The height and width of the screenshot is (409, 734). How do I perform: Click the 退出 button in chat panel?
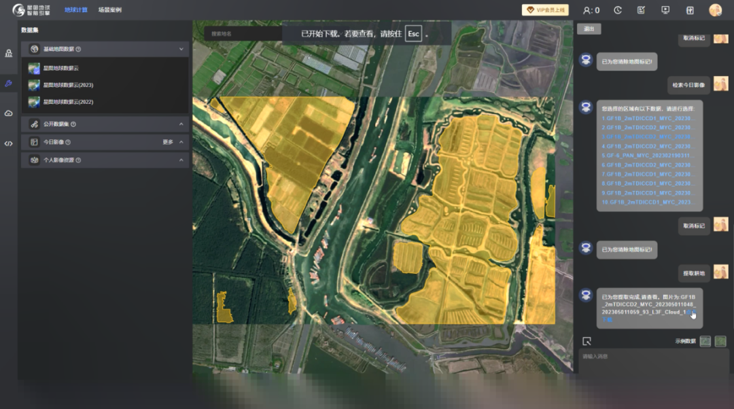(x=589, y=29)
